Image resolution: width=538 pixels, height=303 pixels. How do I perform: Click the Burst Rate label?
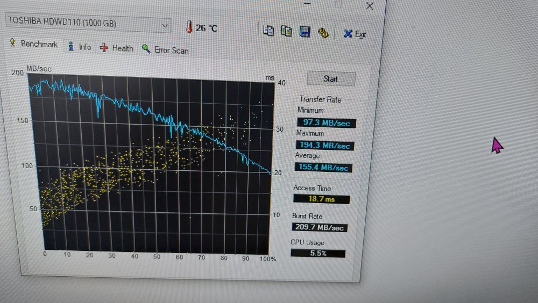307,216
